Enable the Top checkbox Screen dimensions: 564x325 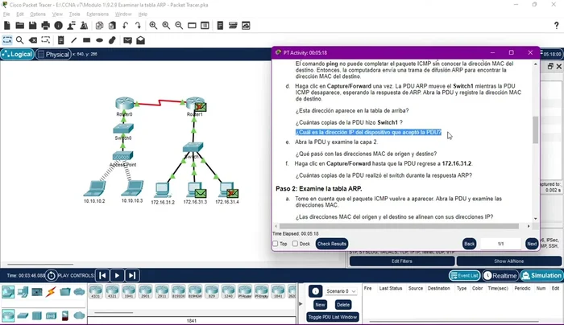[x=276, y=244]
